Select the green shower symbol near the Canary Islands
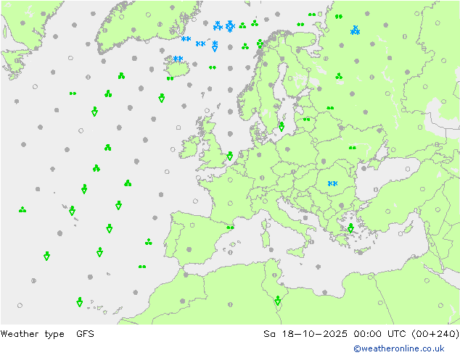 pos(80,302)
